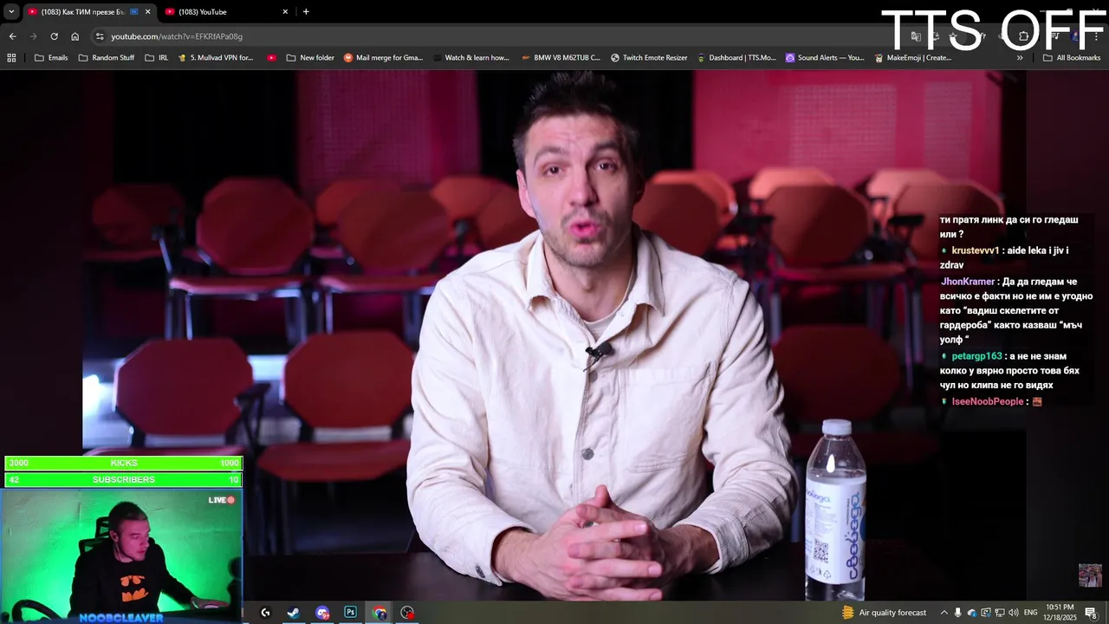Switch to the '(1083) YouTube' tab
Viewport: 1109px width, 624px height.
pyautogui.click(x=226, y=11)
